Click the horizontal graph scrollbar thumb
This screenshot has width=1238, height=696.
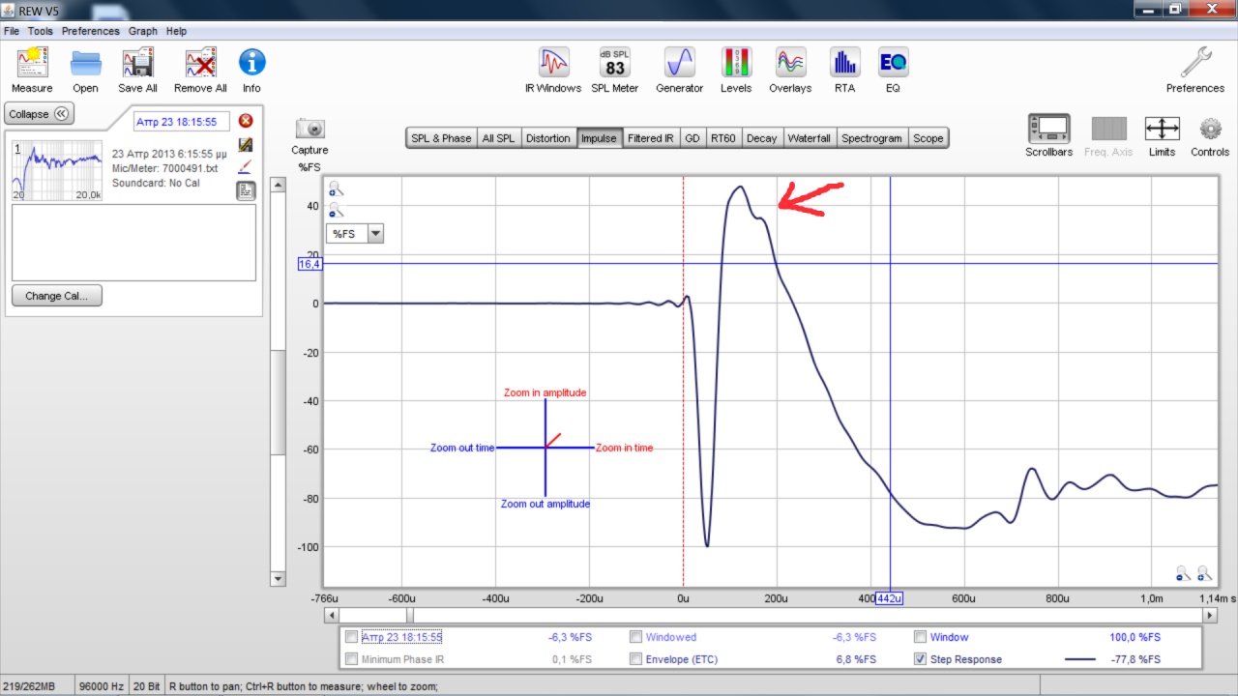click(x=374, y=615)
